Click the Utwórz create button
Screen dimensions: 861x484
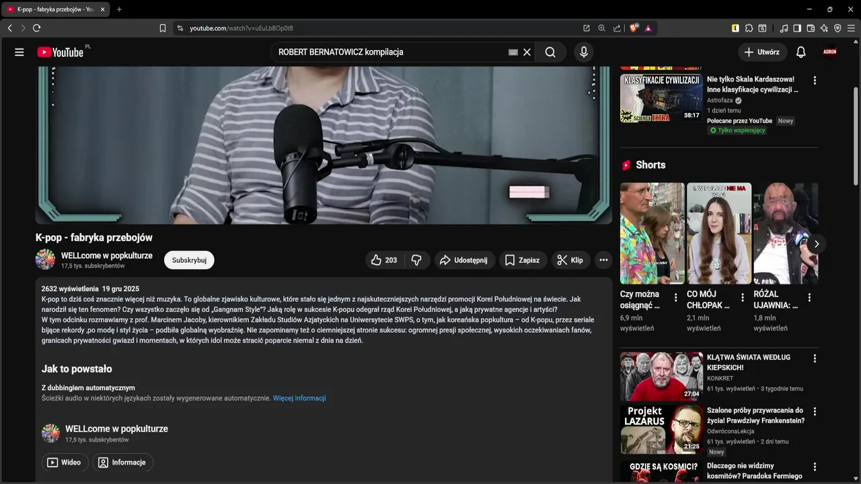[x=762, y=52]
